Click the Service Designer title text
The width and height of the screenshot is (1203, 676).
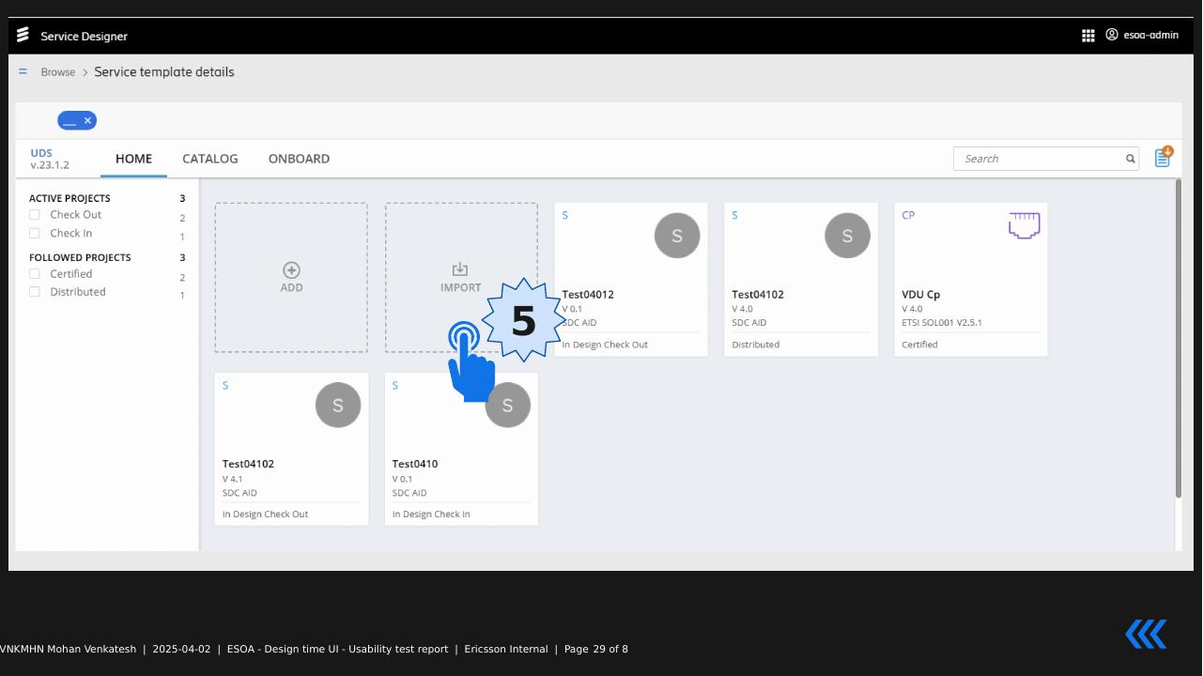click(x=84, y=36)
